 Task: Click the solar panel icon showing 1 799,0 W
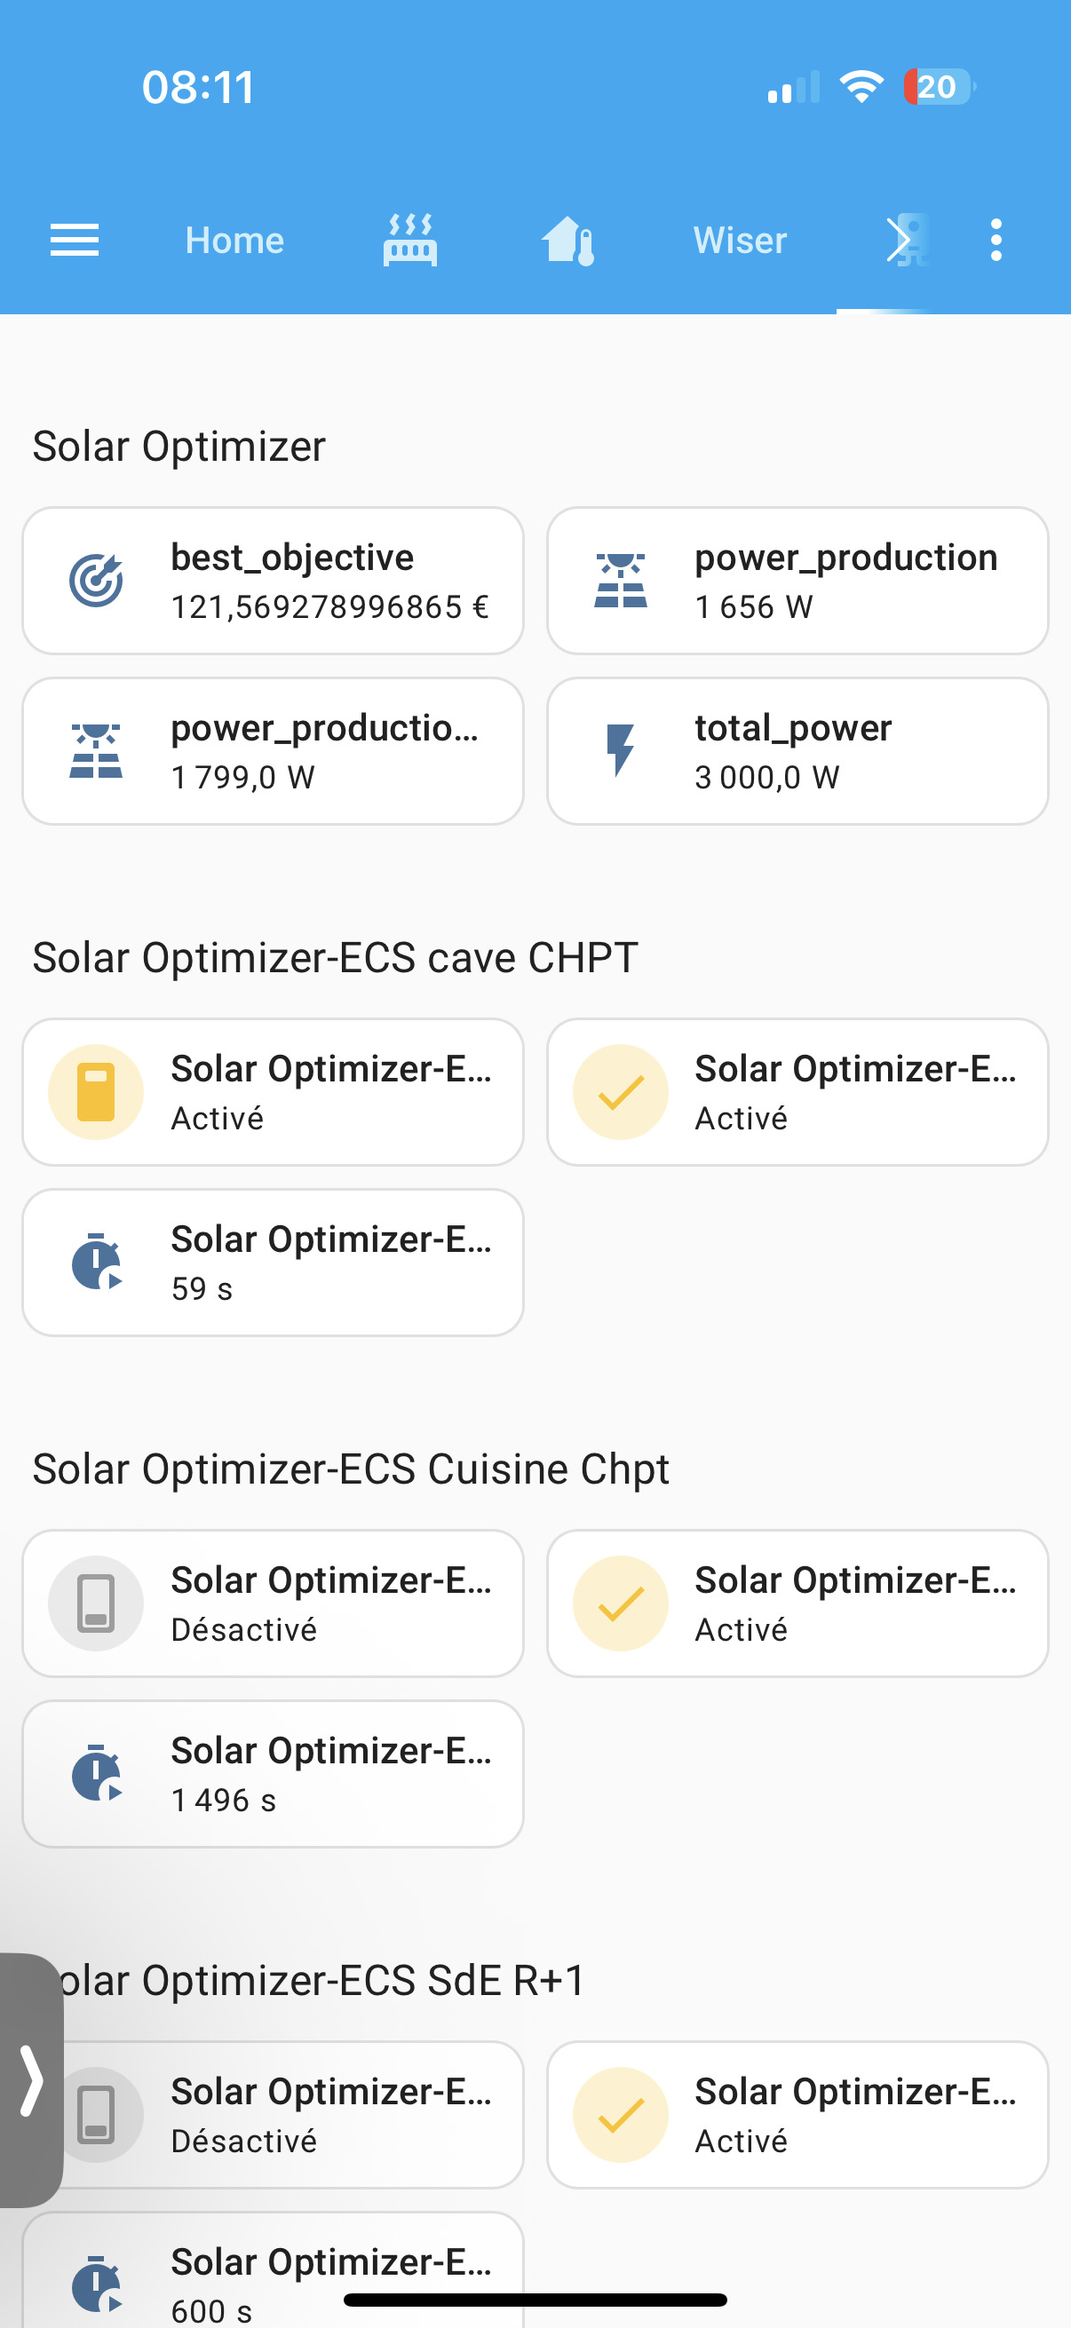pos(96,751)
